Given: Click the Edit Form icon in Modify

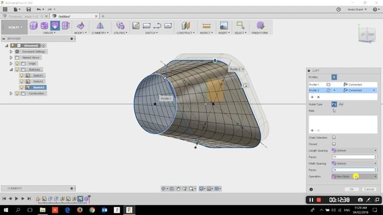Looking at the screenshot, I should click(x=81, y=25).
